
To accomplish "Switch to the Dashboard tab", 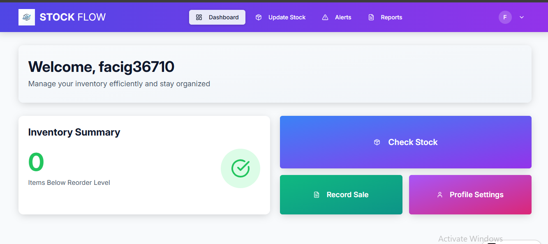I will 217,17.
